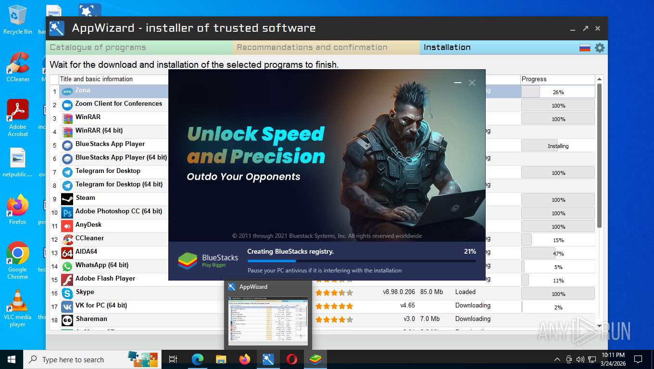
Task: Click the volume icon in system tray
Action: pos(580,359)
